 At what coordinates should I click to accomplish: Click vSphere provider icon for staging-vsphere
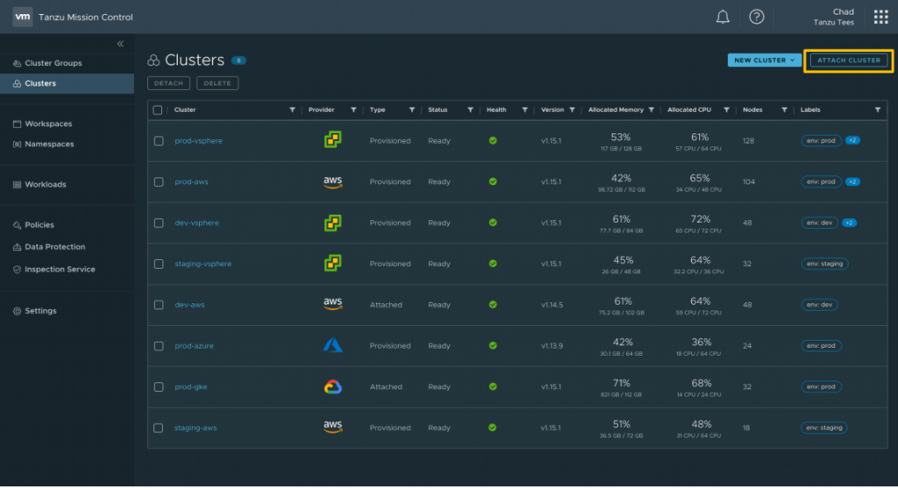point(332,263)
